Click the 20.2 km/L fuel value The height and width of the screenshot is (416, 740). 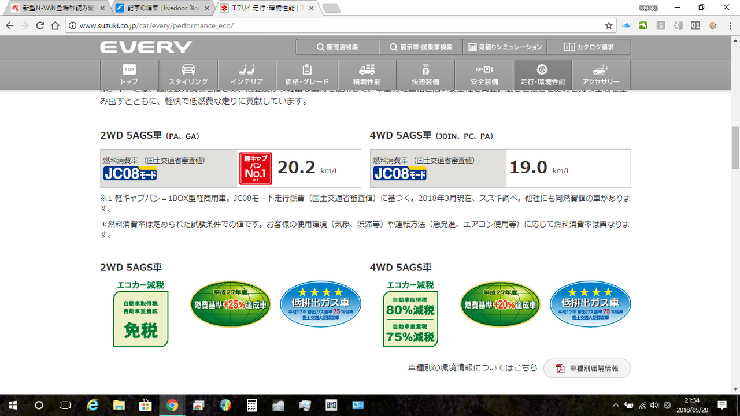click(308, 168)
